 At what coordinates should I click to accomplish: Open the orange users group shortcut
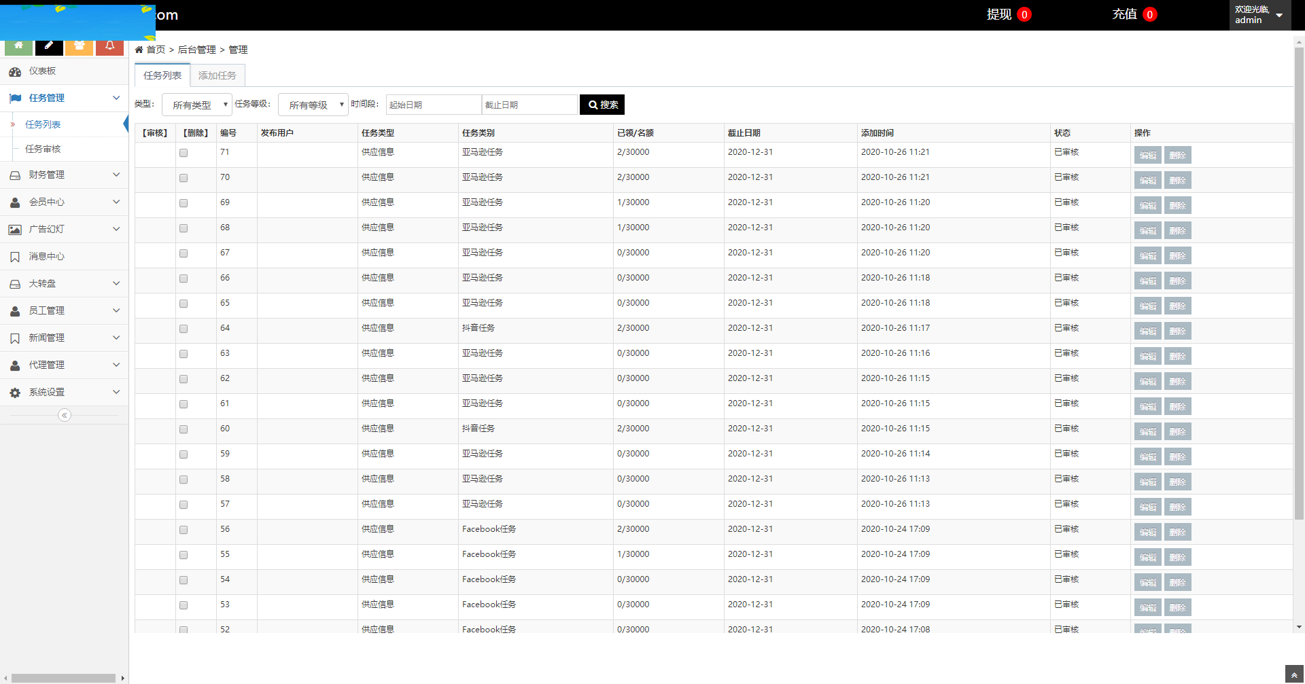[x=80, y=46]
